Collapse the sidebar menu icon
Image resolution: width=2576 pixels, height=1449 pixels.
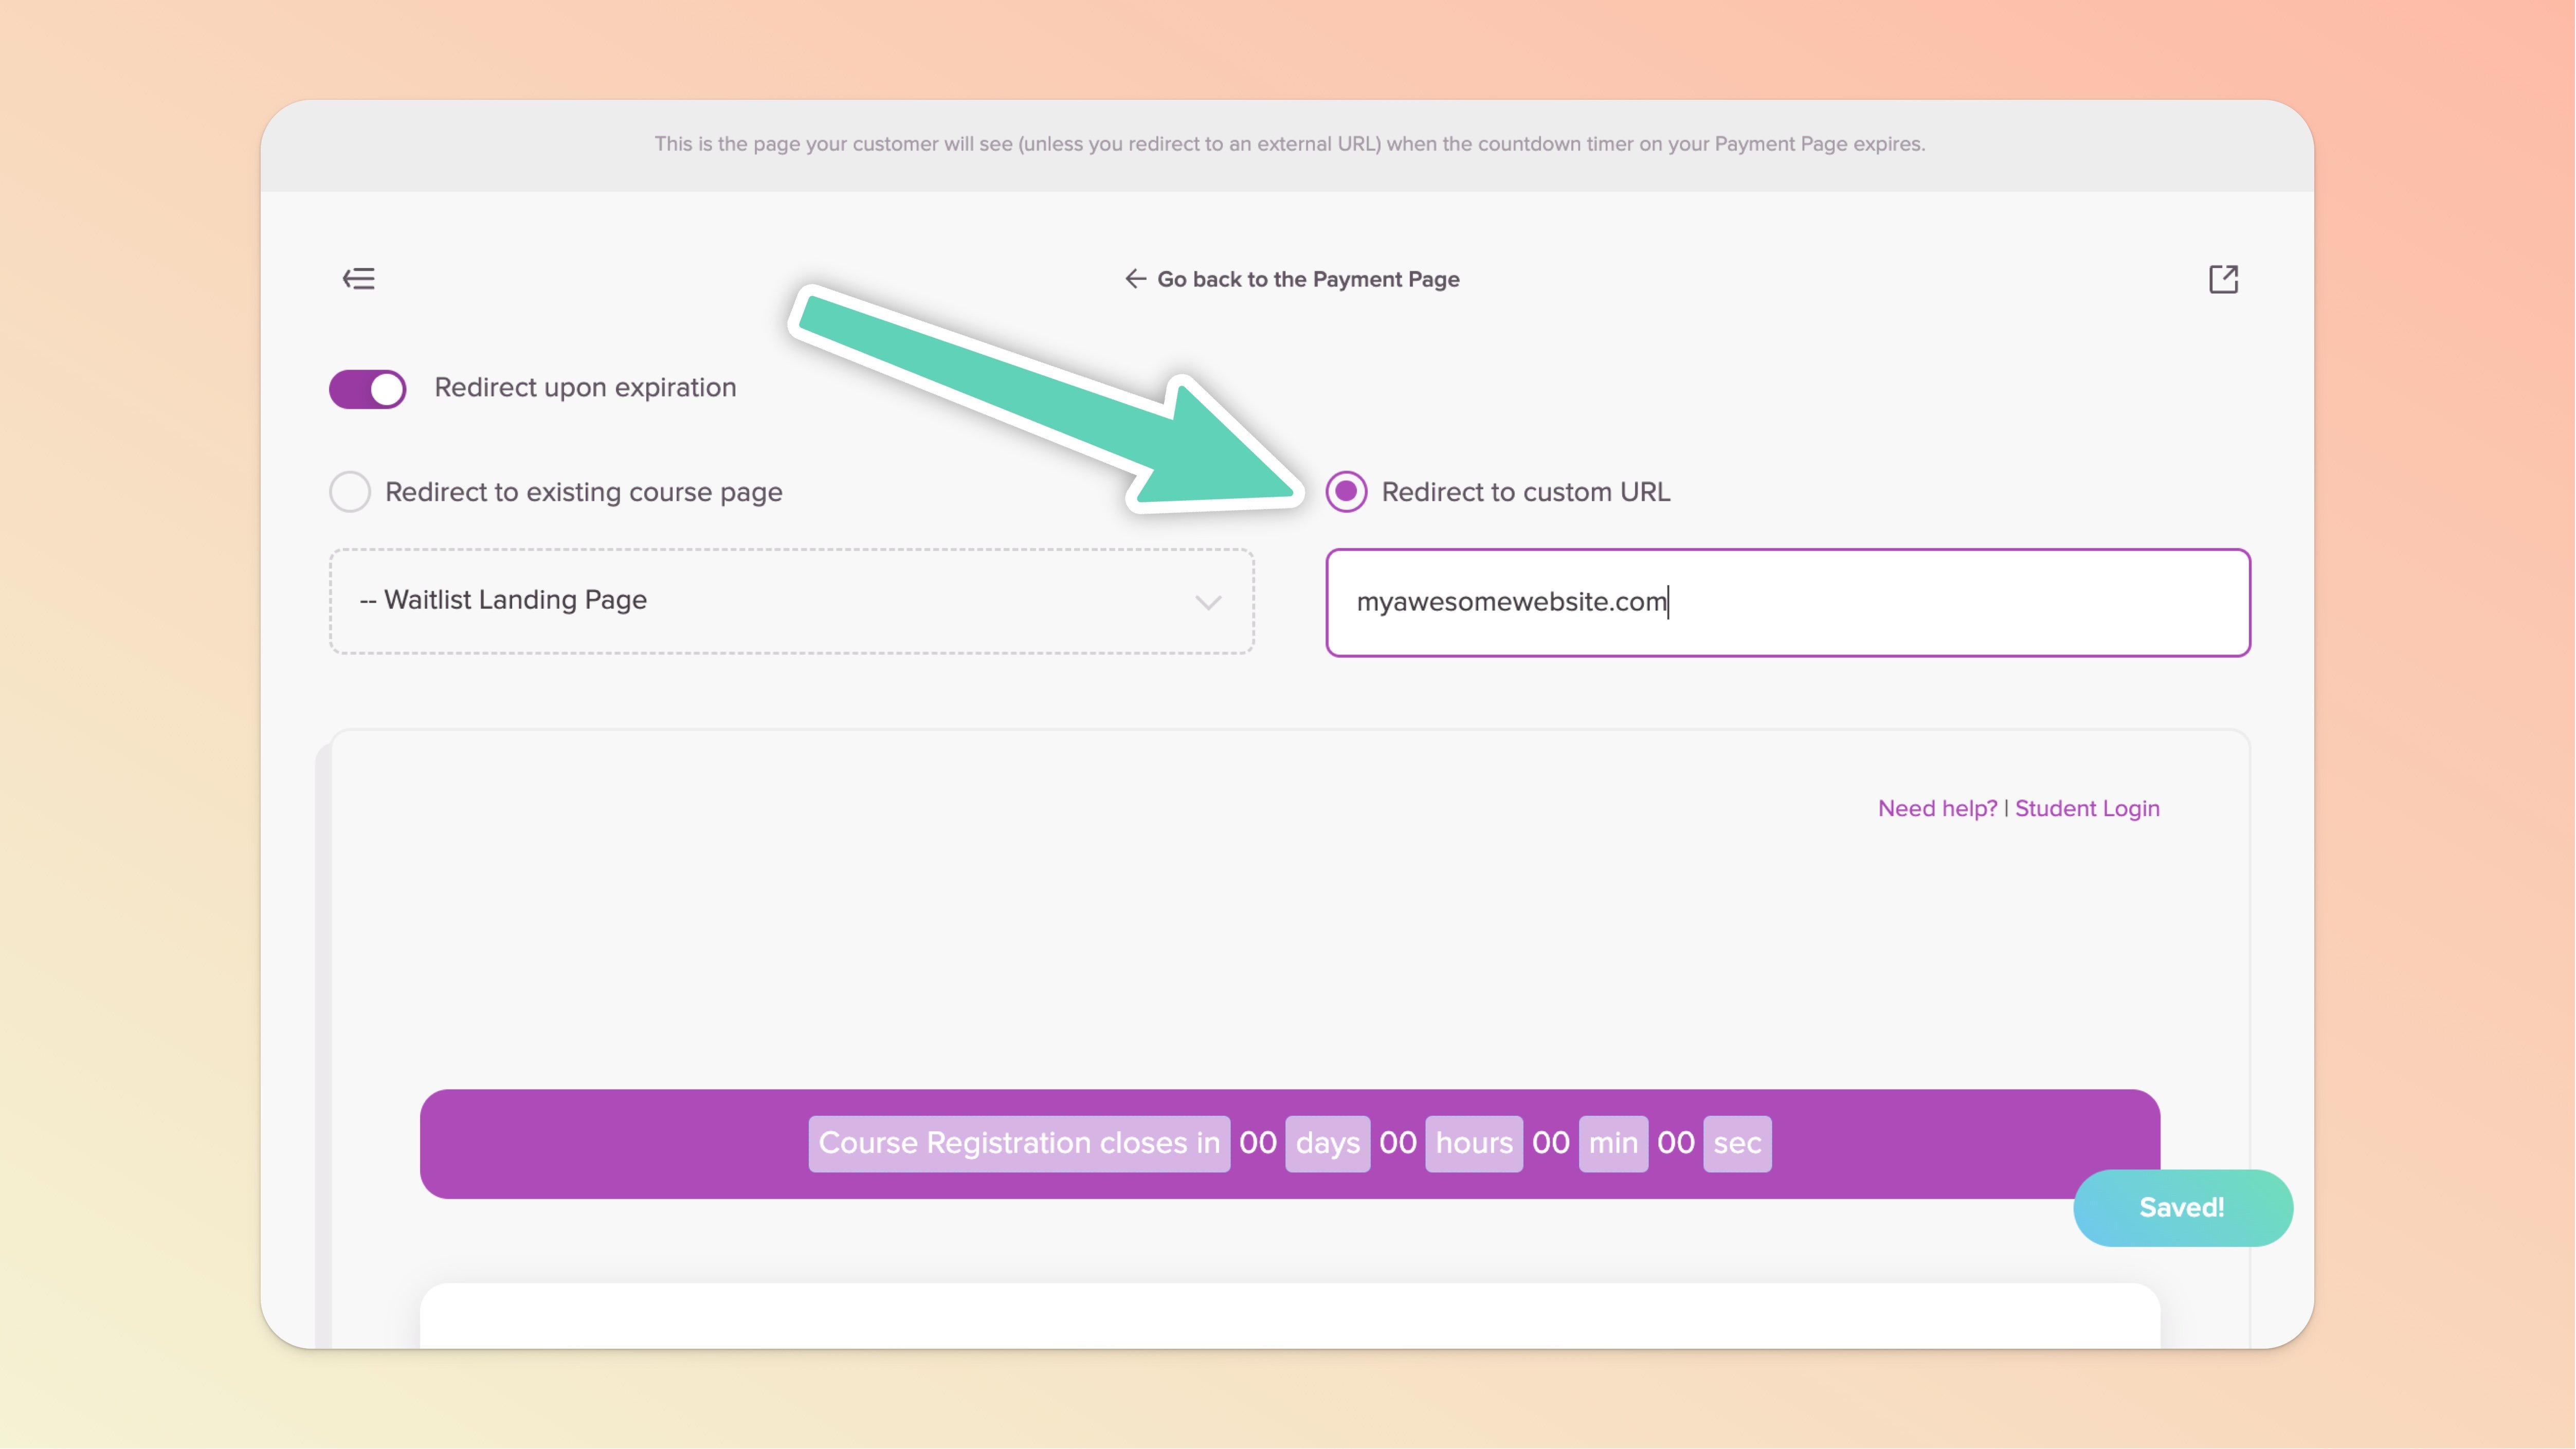click(359, 279)
